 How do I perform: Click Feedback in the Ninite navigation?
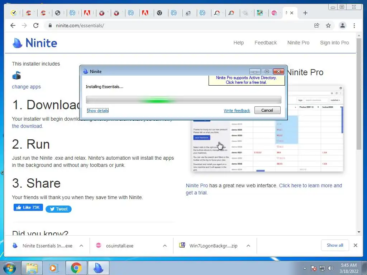click(266, 43)
